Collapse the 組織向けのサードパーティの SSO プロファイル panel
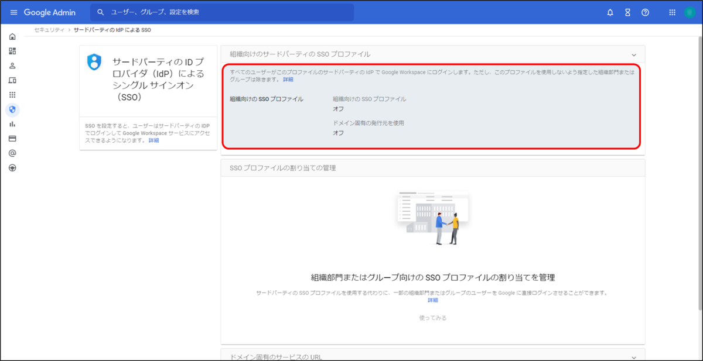Screen dimensions: 703x361 tap(634, 54)
